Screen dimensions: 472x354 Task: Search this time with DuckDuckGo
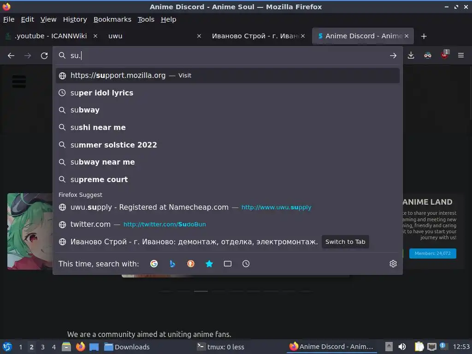click(191, 264)
